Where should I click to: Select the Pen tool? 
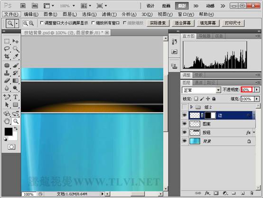[7, 97]
